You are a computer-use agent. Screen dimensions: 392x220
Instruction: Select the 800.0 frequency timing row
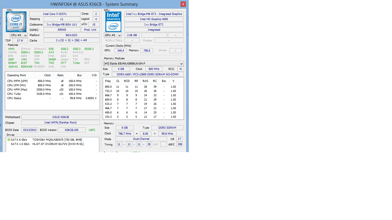point(143,87)
